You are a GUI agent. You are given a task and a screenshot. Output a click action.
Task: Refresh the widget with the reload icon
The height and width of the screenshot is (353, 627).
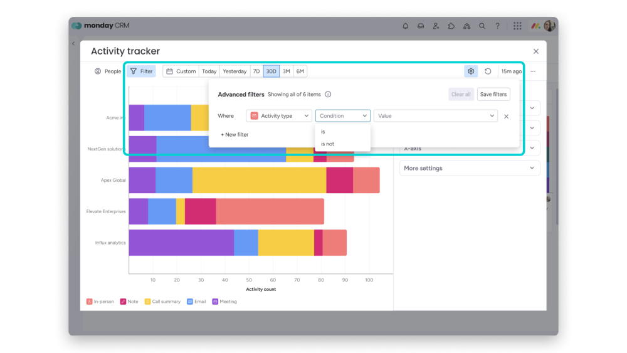(x=488, y=71)
